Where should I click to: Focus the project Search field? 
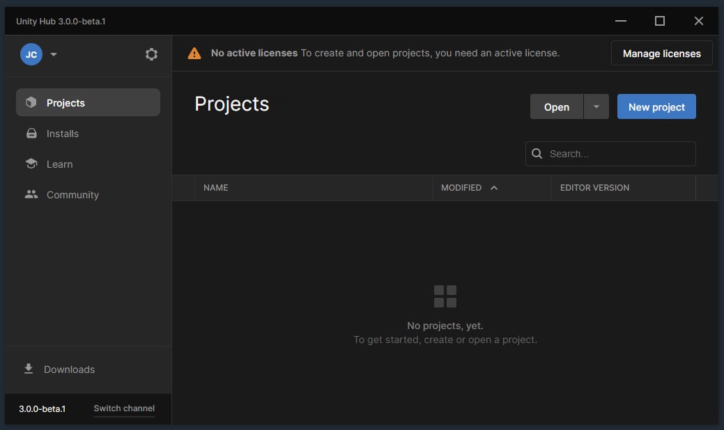(x=610, y=154)
